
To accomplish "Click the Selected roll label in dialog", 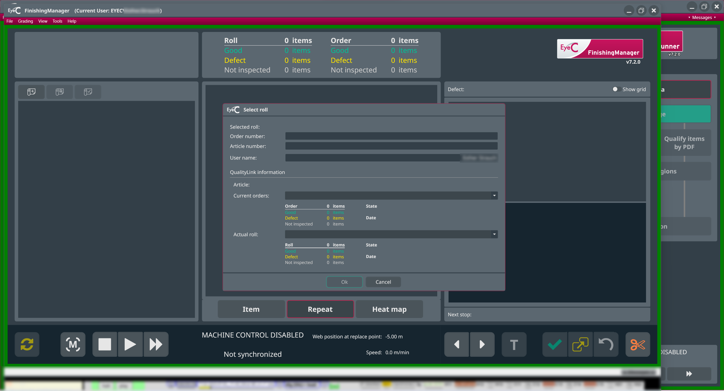I will [x=245, y=127].
